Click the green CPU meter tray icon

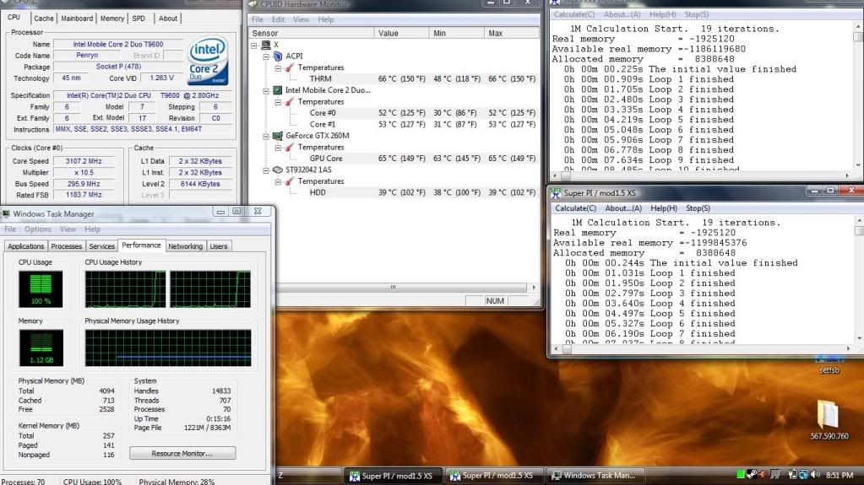[740, 475]
